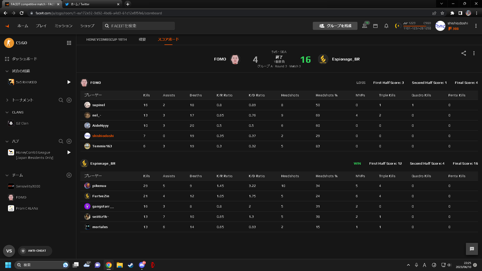Add a tournament with the plus next to トーナメント
The image size is (482, 271).
coord(69,100)
